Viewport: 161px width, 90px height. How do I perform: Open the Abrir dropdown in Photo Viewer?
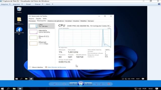point(49,4)
